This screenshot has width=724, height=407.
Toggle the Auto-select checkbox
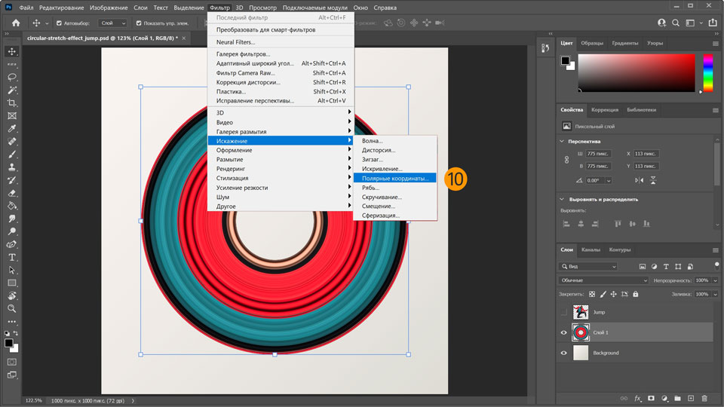[59, 23]
